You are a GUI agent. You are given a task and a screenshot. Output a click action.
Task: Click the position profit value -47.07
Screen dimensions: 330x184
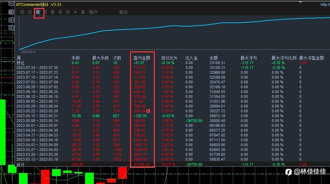click(139, 63)
